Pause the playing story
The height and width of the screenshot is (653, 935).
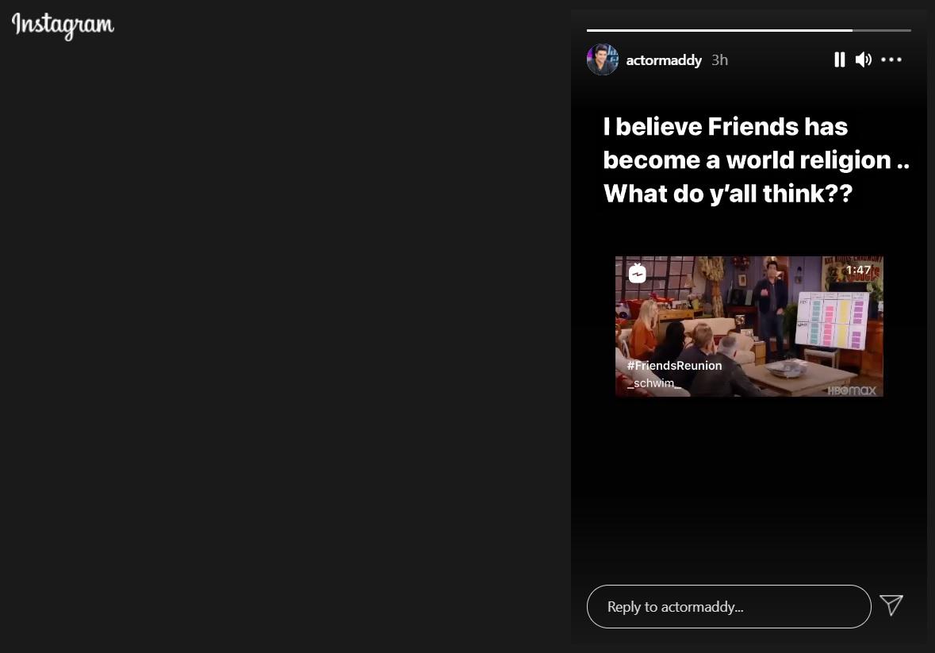click(839, 60)
